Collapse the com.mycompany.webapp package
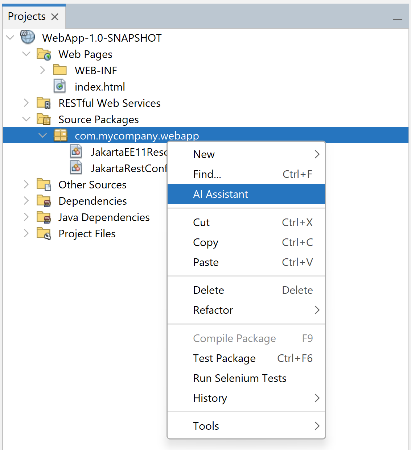This screenshot has width=411, height=450. [42, 135]
